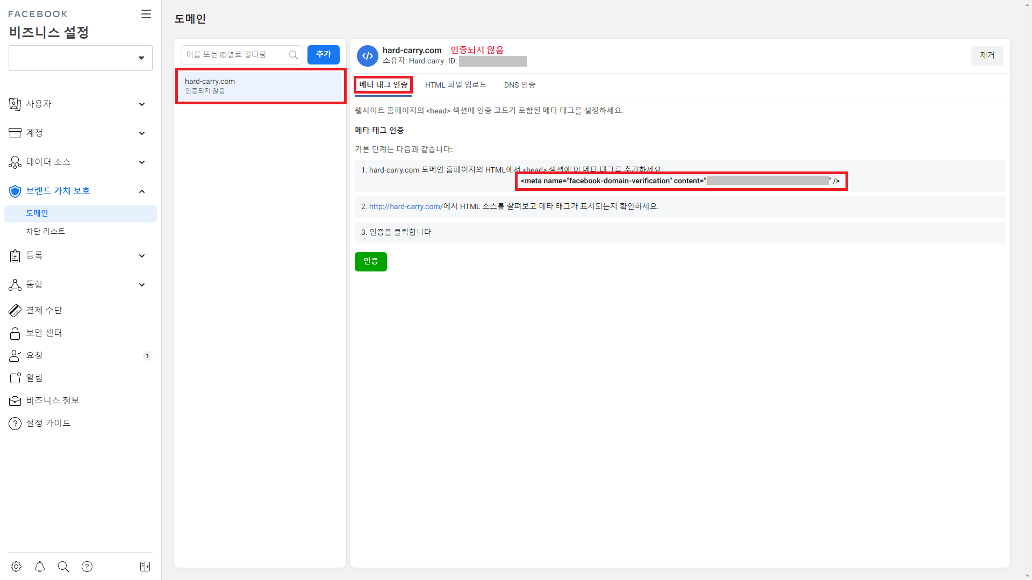Viewport: 1032px width, 580px height.
Task: Click the Accounts (계정) icon
Action: point(15,133)
